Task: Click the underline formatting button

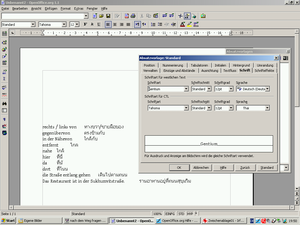Action: [x=99, y=24]
